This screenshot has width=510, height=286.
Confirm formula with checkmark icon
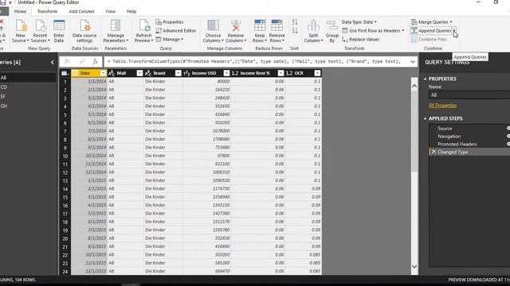coord(82,61)
